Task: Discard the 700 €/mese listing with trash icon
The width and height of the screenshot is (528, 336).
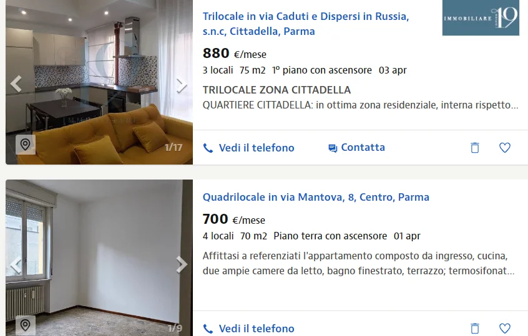Action: coord(475,329)
